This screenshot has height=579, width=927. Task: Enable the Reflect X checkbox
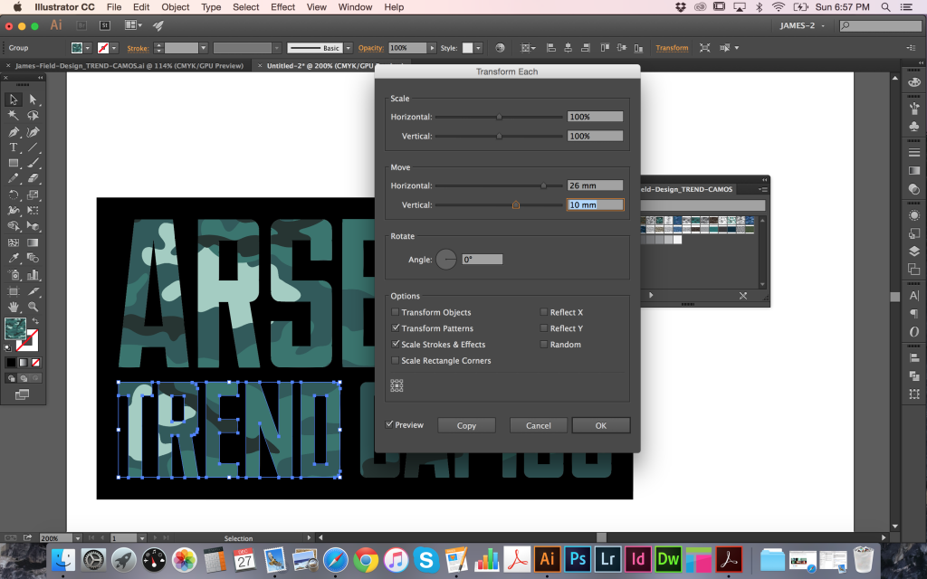point(544,312)
